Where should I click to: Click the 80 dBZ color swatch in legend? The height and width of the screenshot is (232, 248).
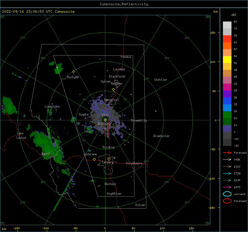[x=227, y=25]
